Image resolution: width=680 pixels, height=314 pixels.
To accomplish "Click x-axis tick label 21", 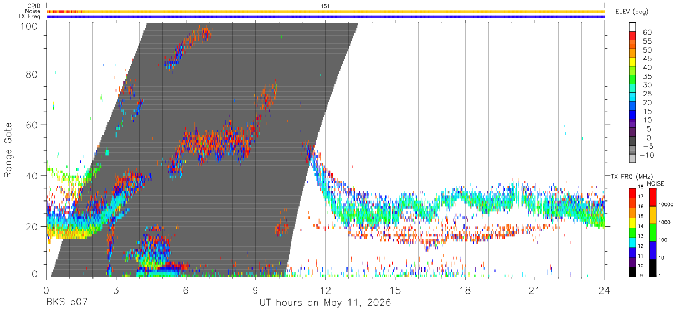I will 535,290.
